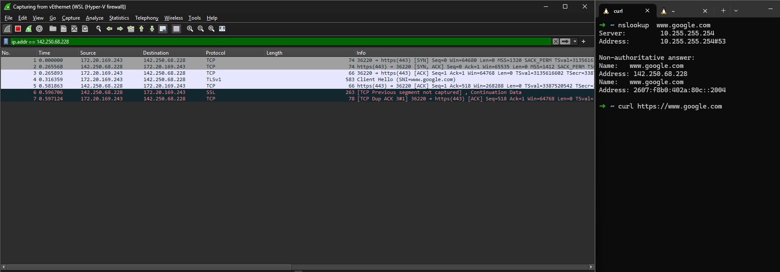This screenshot has height=272, width=780.
Task: Click the scroll right arrow of packet list
Action: click(591, 267)
